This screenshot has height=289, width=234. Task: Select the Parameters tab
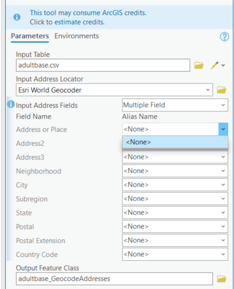[30, 36]
